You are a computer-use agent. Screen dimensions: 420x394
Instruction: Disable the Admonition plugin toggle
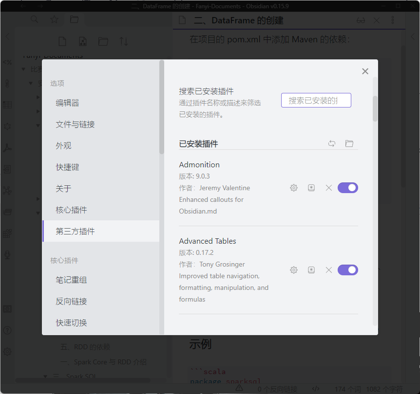pos(347,188)
